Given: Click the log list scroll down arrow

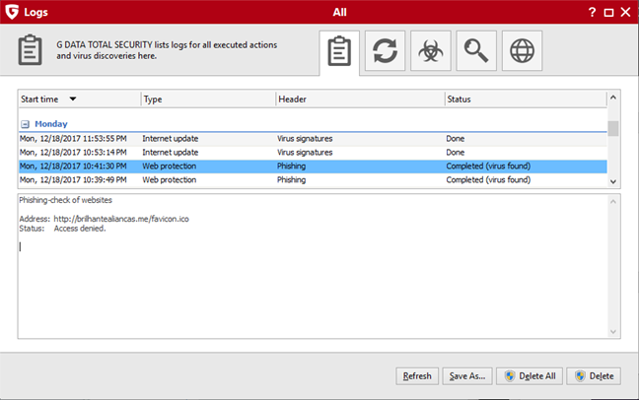Looking at the screenshot, I should pos(612,181).
